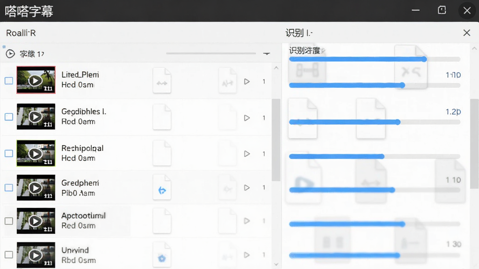Screen dimensions: 479x269
Task: Open the Unrvind video thumbnail
Action: point(36,255)
